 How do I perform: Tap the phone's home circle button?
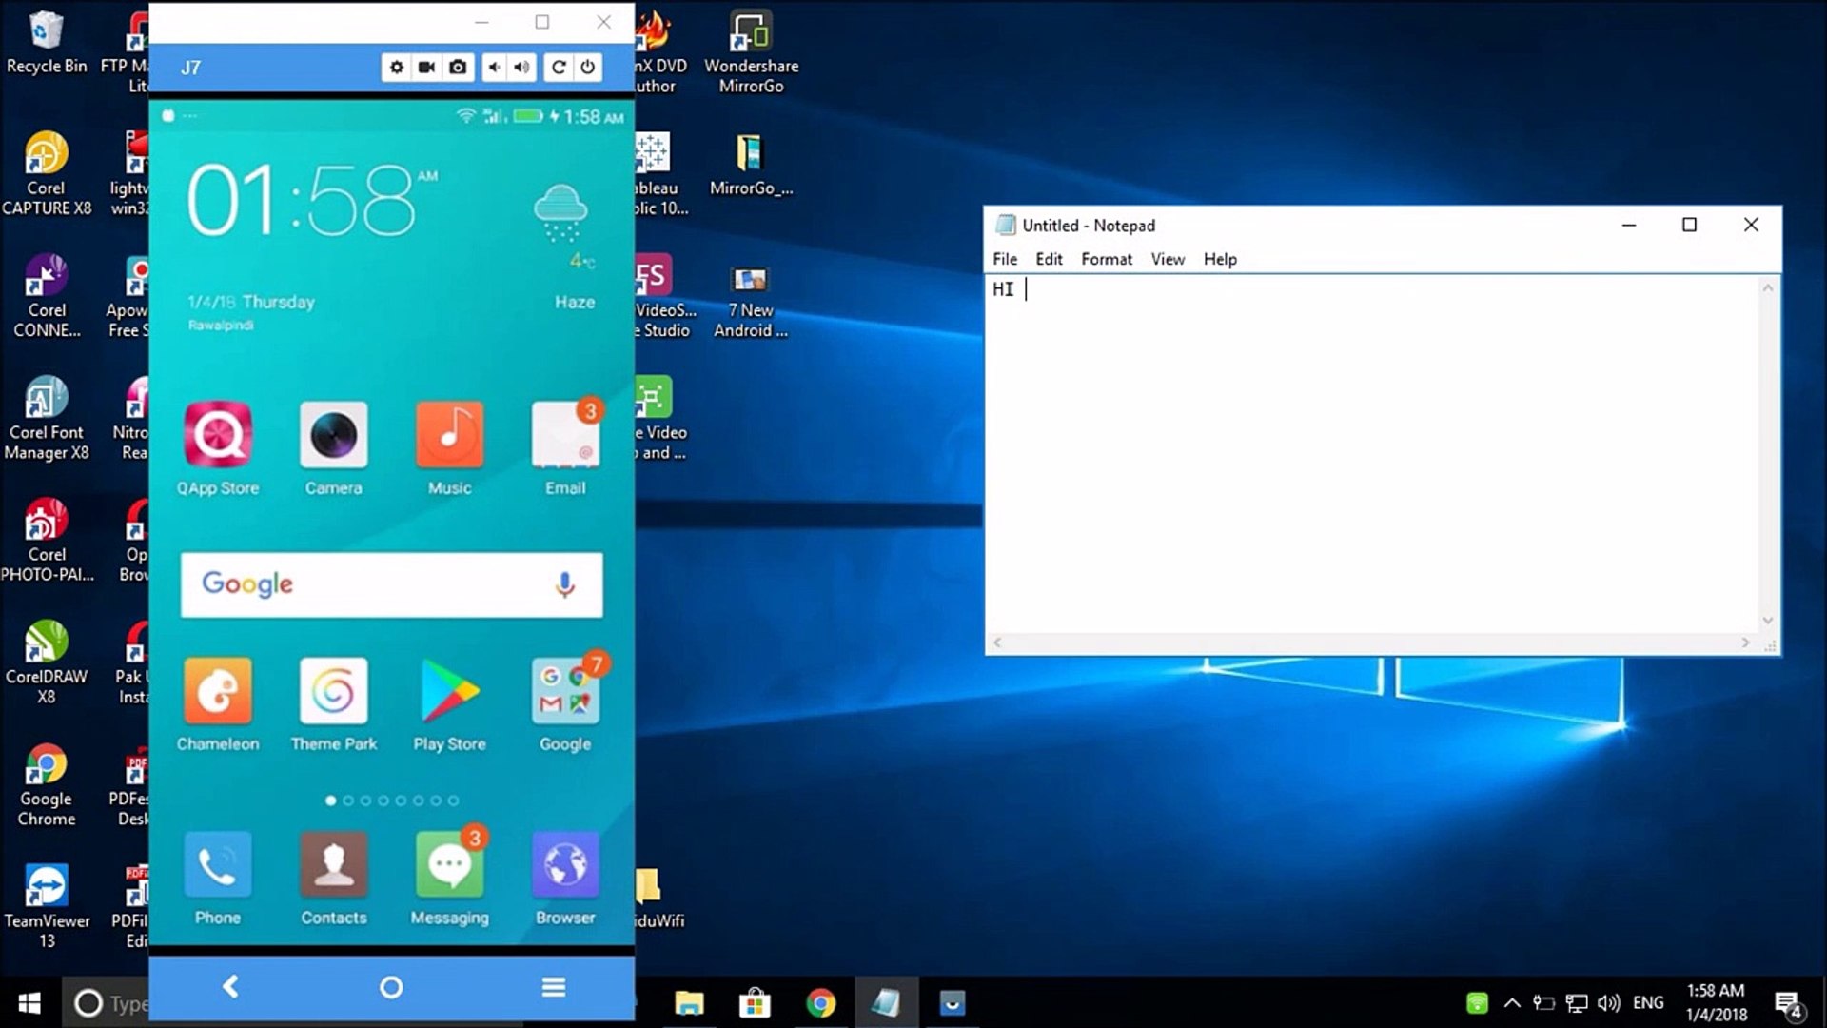tap(391, 987)
